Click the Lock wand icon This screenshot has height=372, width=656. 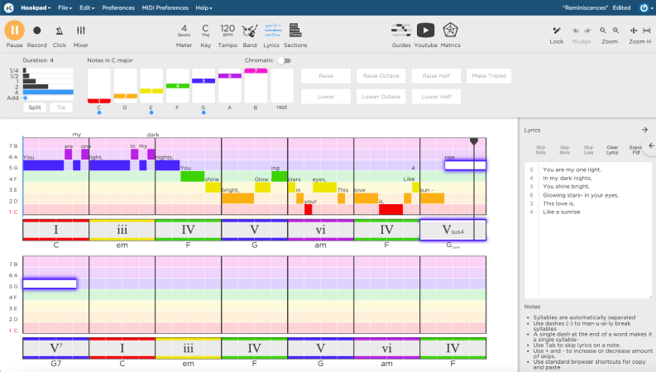tap(557, 31)
